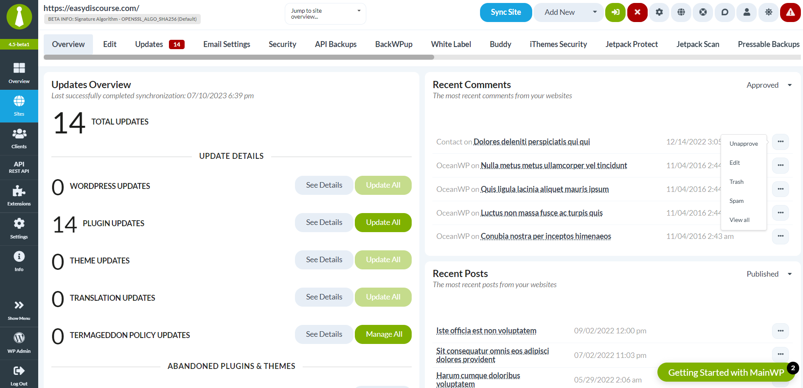Open the White Label tab
The height and width of the screenshot is (388, 803).
tap(451, 44)
